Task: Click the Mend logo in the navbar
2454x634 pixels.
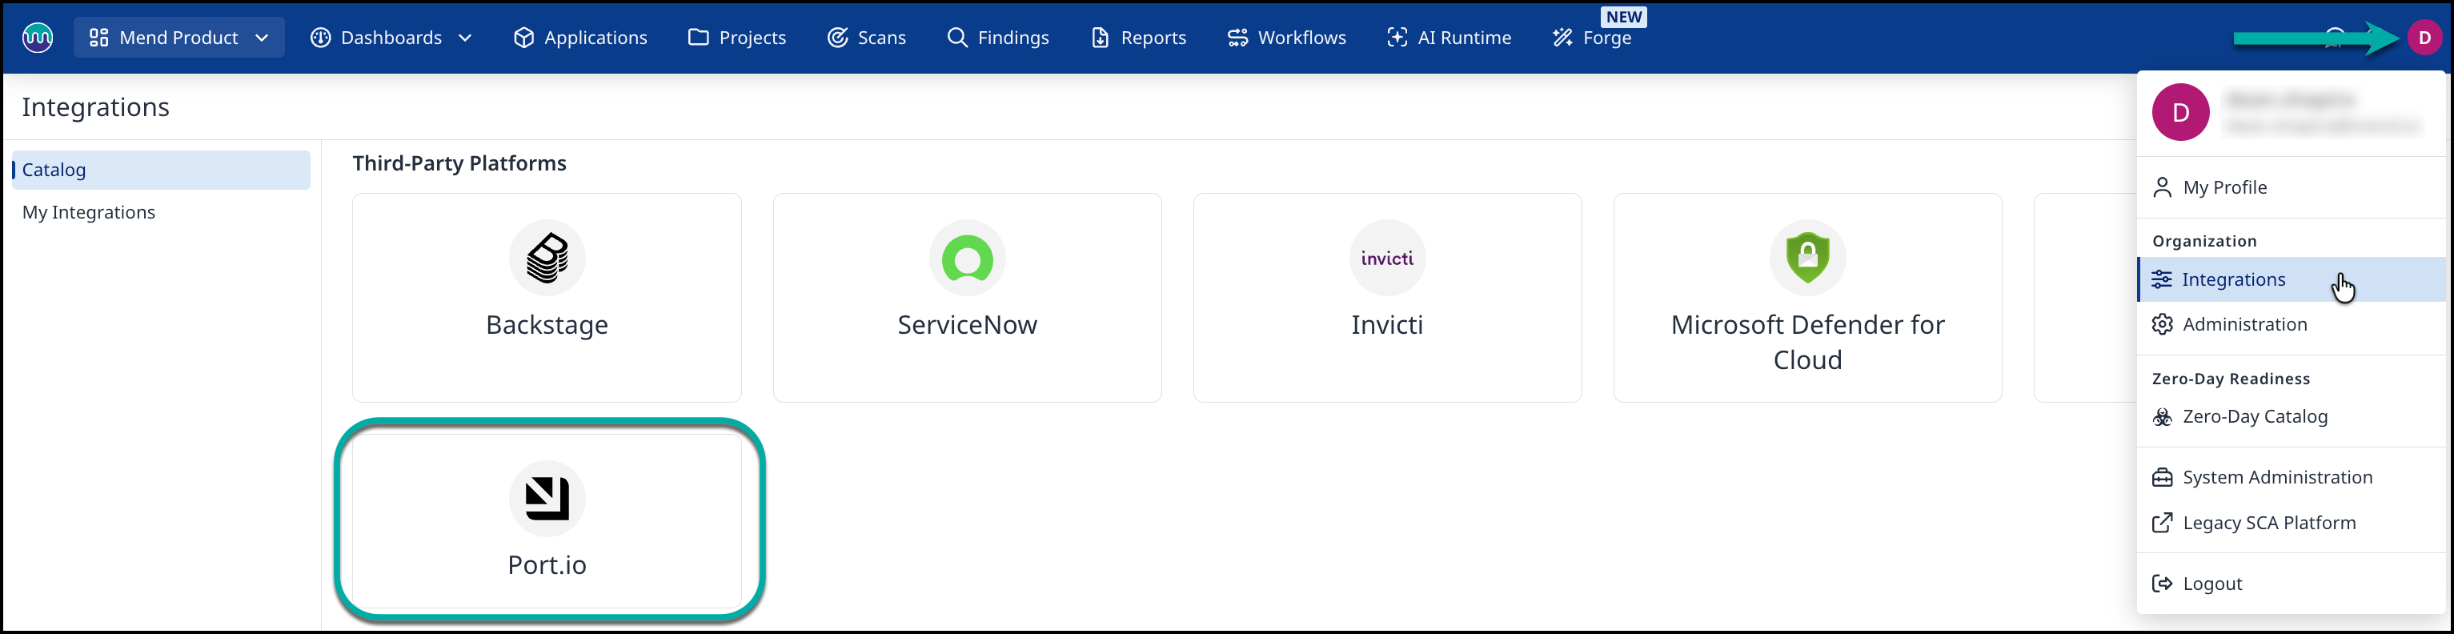Action: point(37,37)
